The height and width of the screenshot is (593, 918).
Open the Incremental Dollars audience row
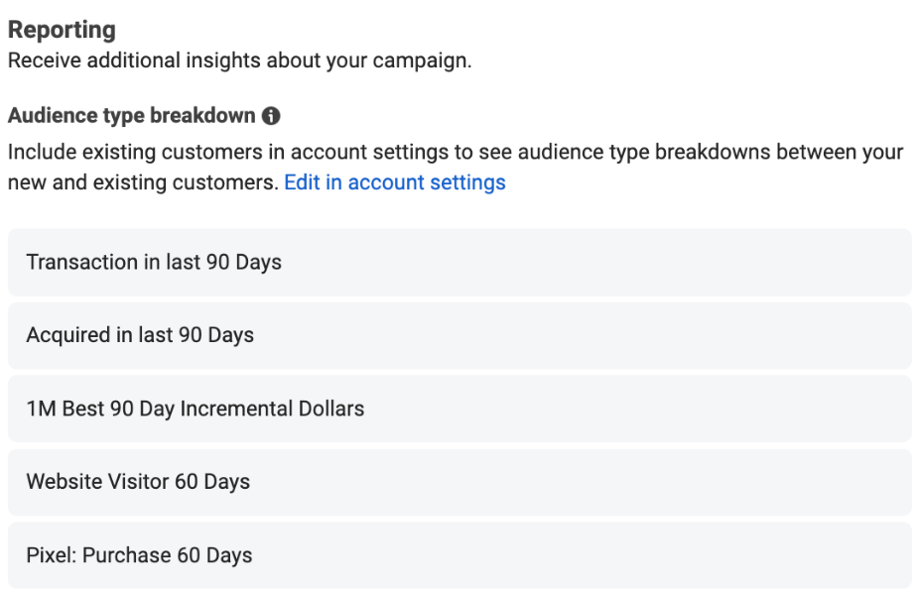pyautogui.click(x=459, y=409)
